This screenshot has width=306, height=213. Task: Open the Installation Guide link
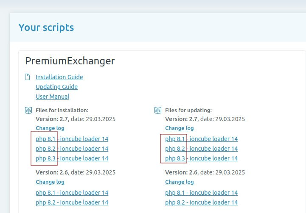59,77
